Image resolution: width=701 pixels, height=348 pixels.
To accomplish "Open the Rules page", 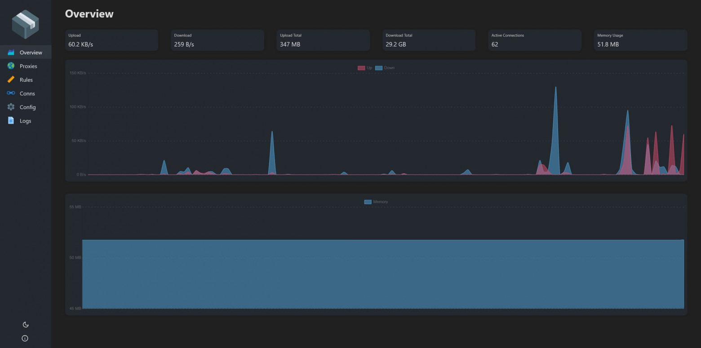I will click(x=26, y=79).
